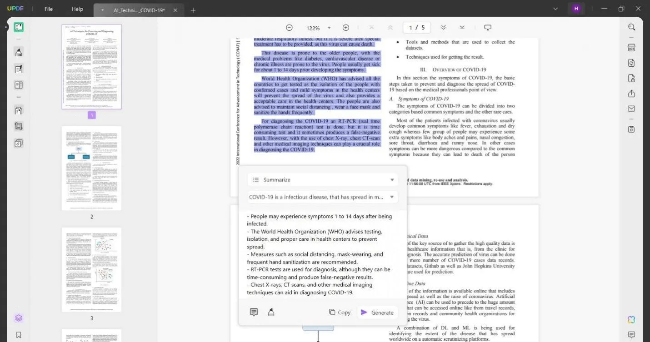This screenshot has width=650, height=342.
Task: Open the File menu
Action: pos(48,9)
